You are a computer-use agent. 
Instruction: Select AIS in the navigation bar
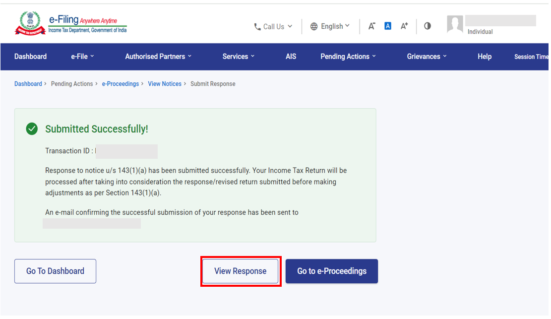pyautogui.click(x=291, y=57)
